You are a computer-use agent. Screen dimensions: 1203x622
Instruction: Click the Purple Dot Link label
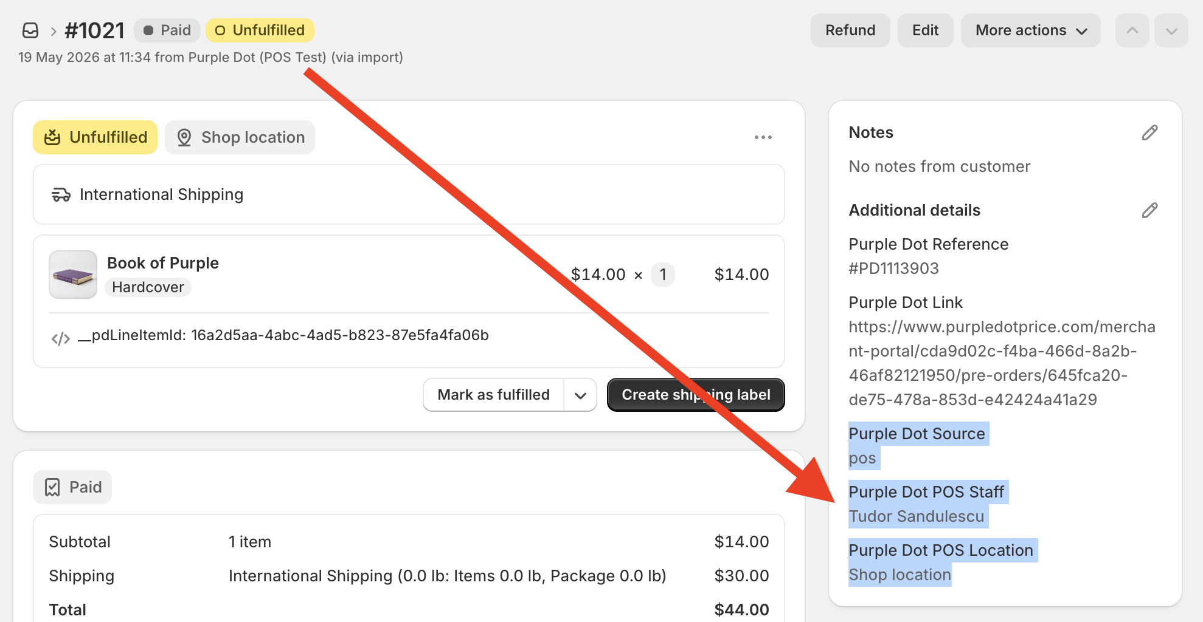[906, 302]
